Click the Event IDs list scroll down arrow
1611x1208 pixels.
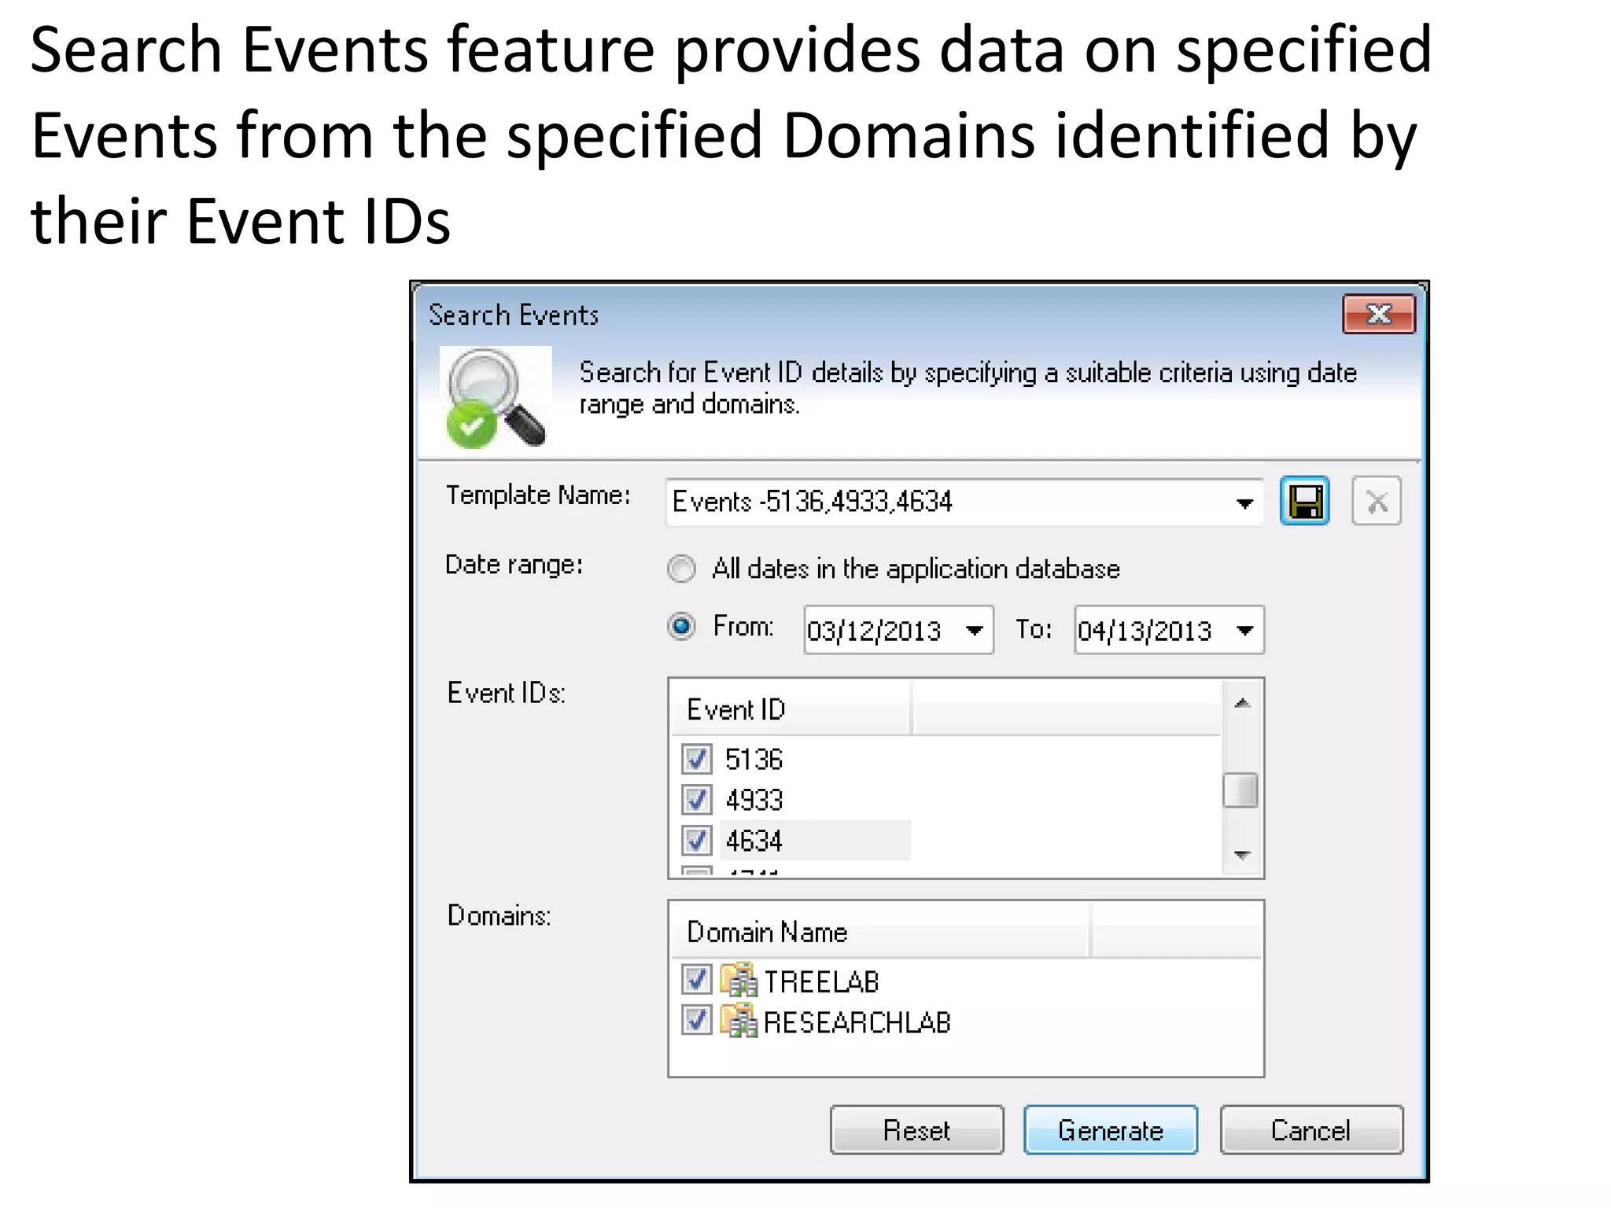pyautogui.click(x=1242, y=855)
